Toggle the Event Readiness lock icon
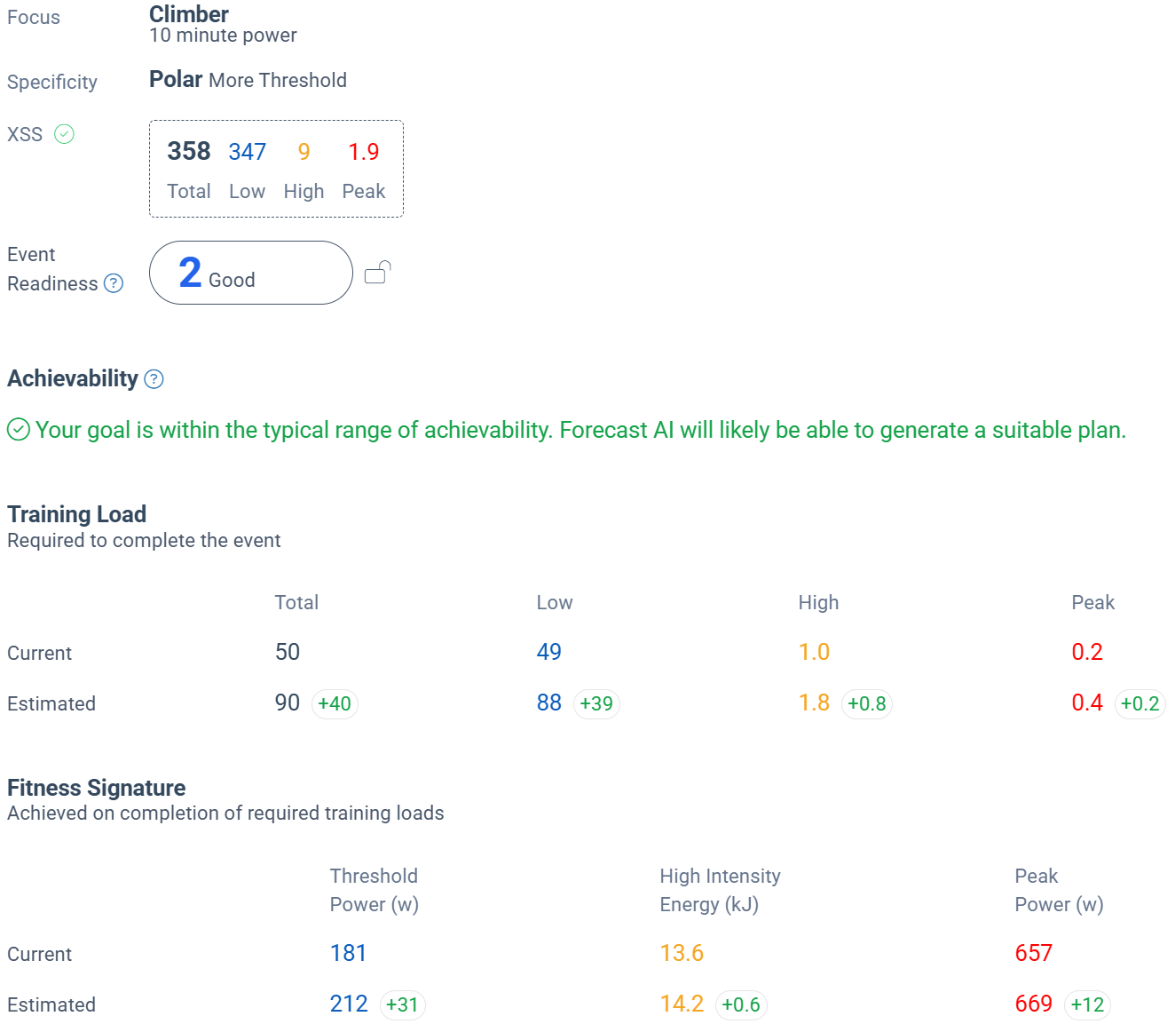Image resolution: width=1175 pixels, height=1032 pixels. pos(377,273)
